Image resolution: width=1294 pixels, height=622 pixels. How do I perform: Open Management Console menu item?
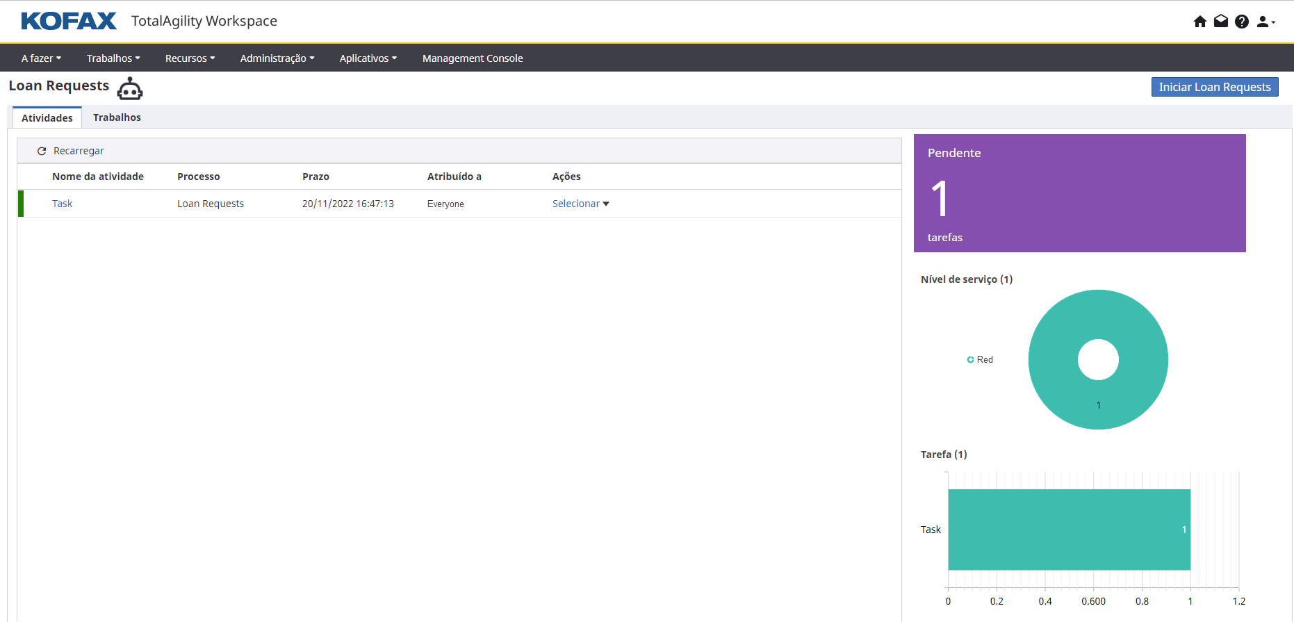pos(473,58)
